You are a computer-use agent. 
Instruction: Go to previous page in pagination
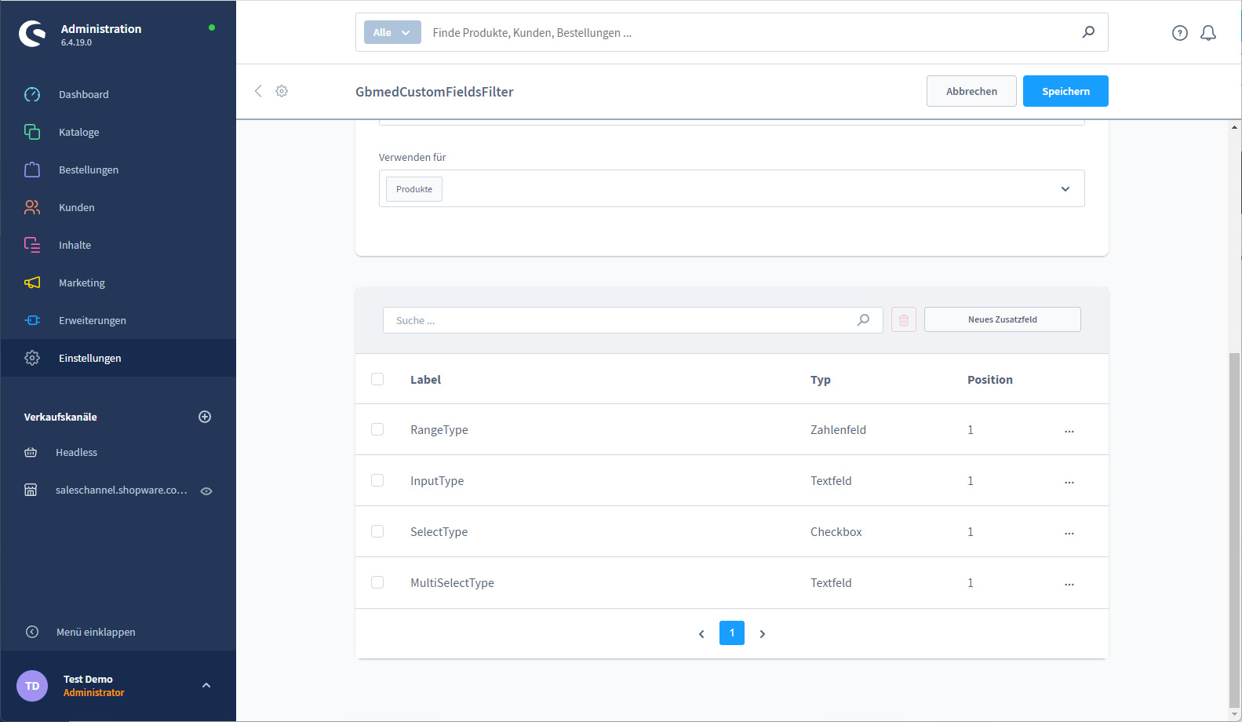tap(701, 633)
